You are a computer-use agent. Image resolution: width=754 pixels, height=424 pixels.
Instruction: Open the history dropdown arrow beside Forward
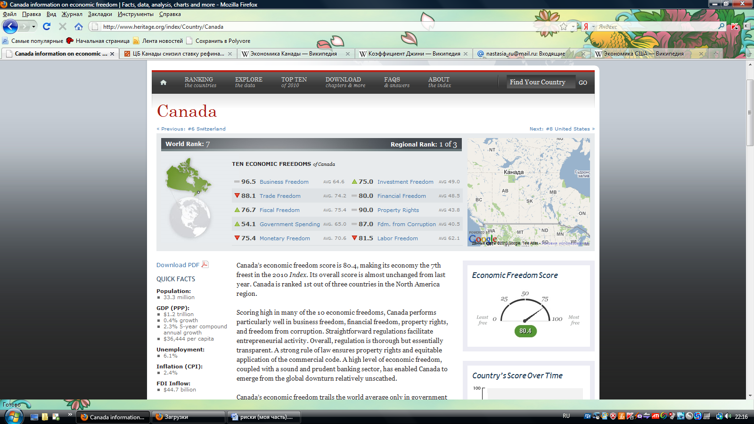(33, 27)
